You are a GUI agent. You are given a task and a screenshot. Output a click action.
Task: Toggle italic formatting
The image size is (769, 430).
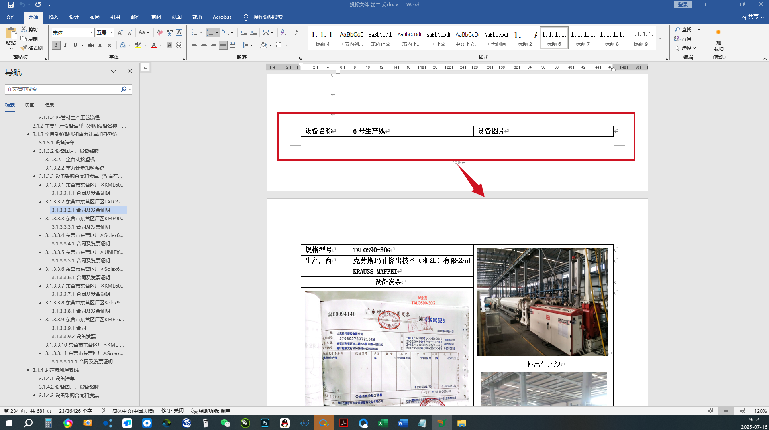[65, 45]
